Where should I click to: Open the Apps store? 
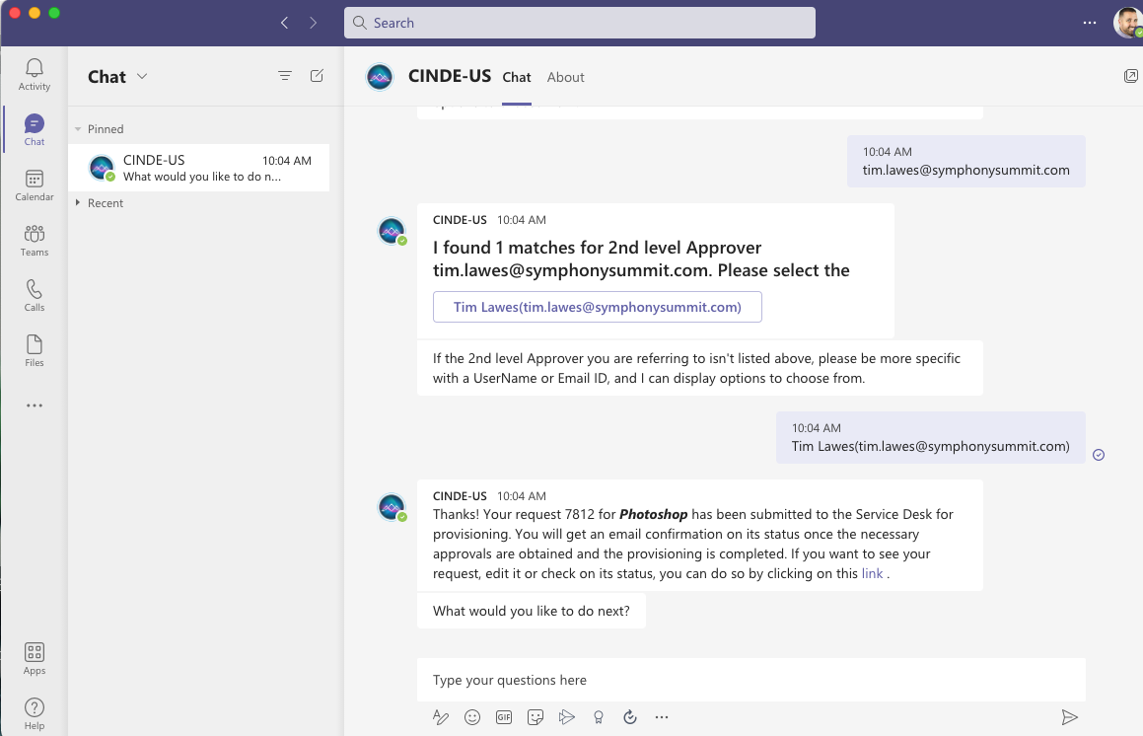coord(35,659)
